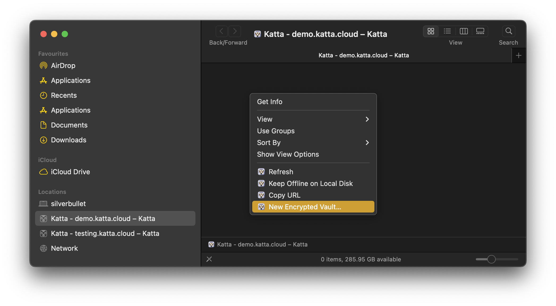The width and height of the screenshot is (556, 306).
Task: Click the Katta icon in the path bar
Action: (x=211, y=244)
